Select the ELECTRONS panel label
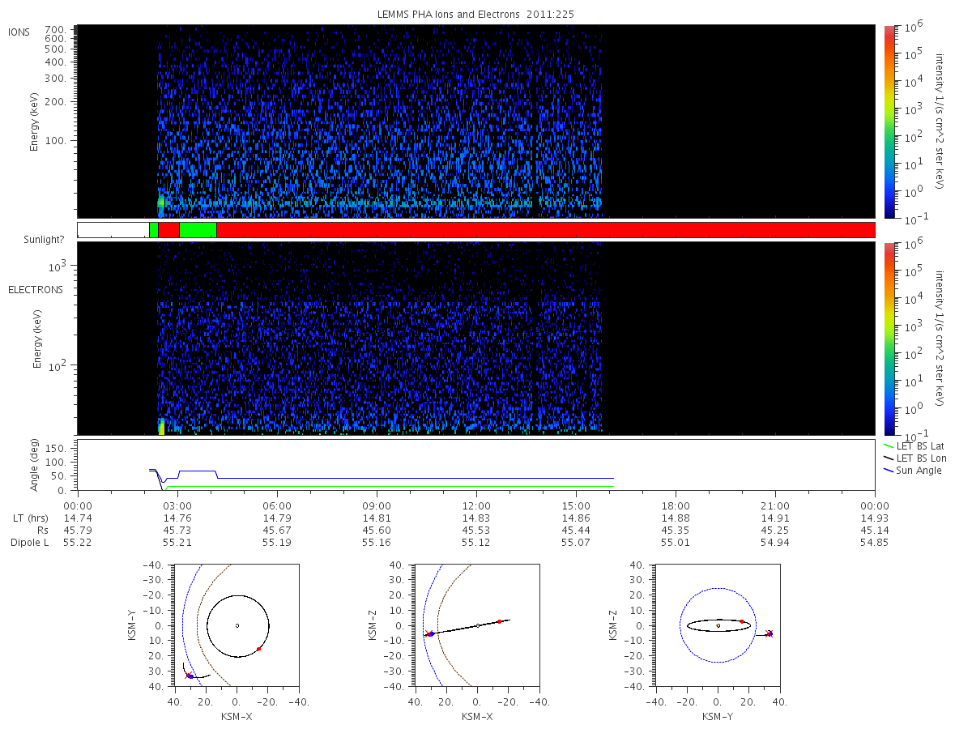This screenshot has width=972, height=729. tap(36, 290)
